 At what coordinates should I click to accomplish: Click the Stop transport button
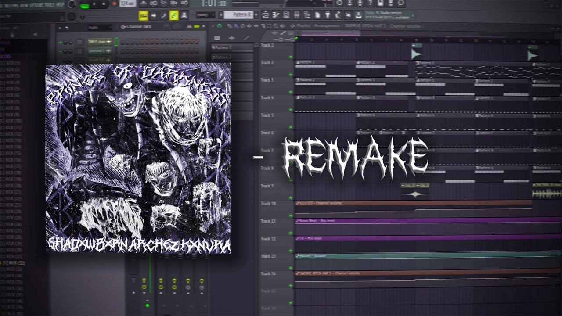[x=104, y=4]
